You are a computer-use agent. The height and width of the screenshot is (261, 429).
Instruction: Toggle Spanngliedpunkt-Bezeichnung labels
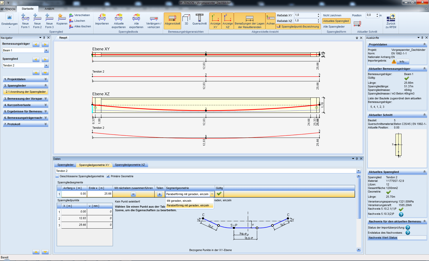tap(298, 27)
